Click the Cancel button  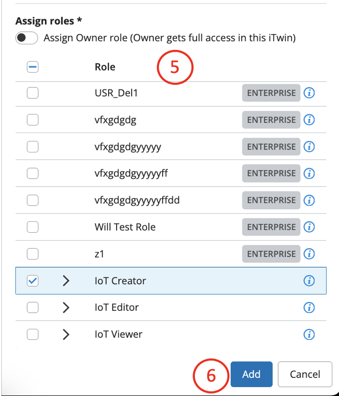(305, 374)
